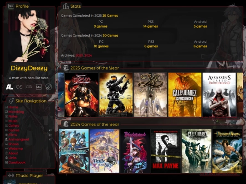
Task: Open the Links page
Action: [x=13, y=158]
